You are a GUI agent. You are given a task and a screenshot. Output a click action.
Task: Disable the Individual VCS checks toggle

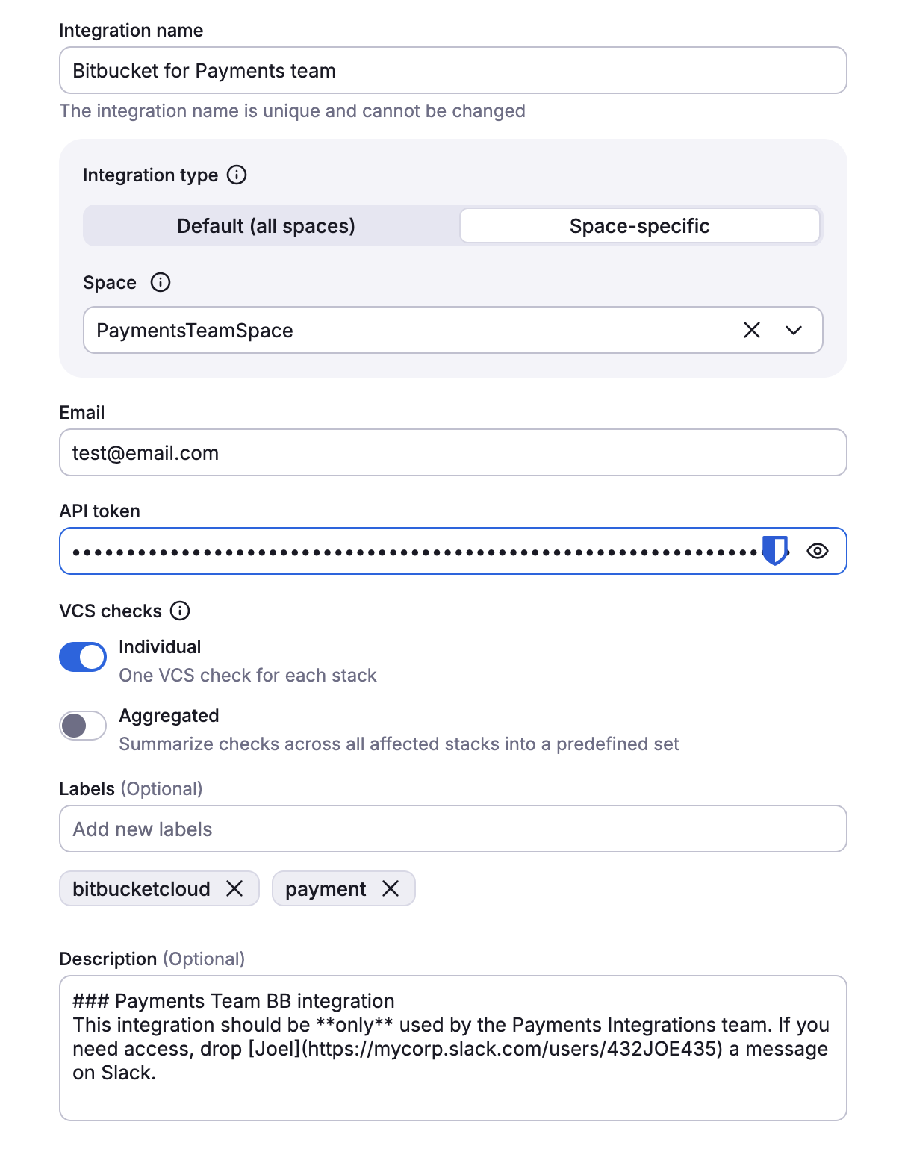(x=82, y=656)
